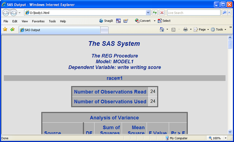This screenshot has width=234, height=142.
Task: Expand the Convert dropdown arrow
Action: click(x=155, y=21)
